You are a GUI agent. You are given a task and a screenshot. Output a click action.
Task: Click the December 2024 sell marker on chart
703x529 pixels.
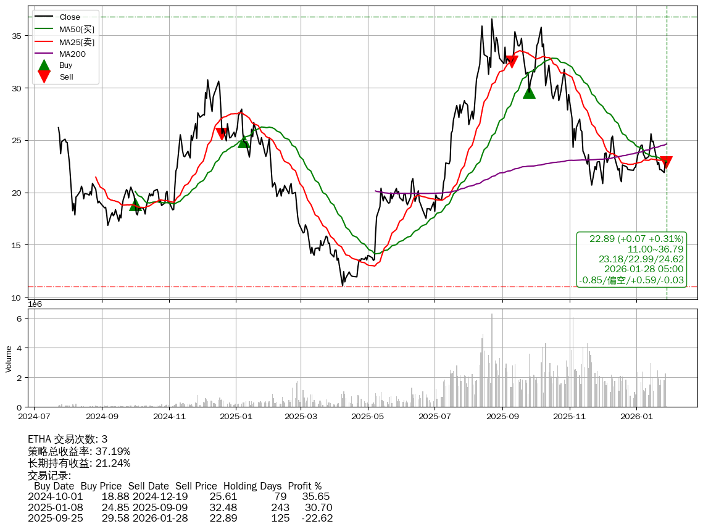(x=222, y=133)
